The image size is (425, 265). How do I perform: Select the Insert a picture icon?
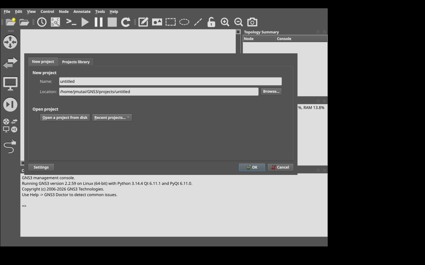click(157, 22)
